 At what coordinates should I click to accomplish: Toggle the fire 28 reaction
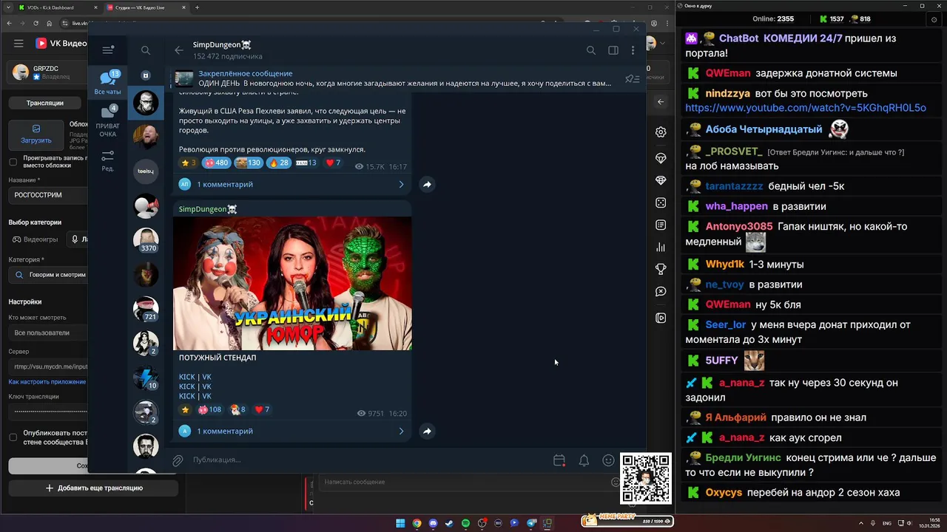(279, 163)
